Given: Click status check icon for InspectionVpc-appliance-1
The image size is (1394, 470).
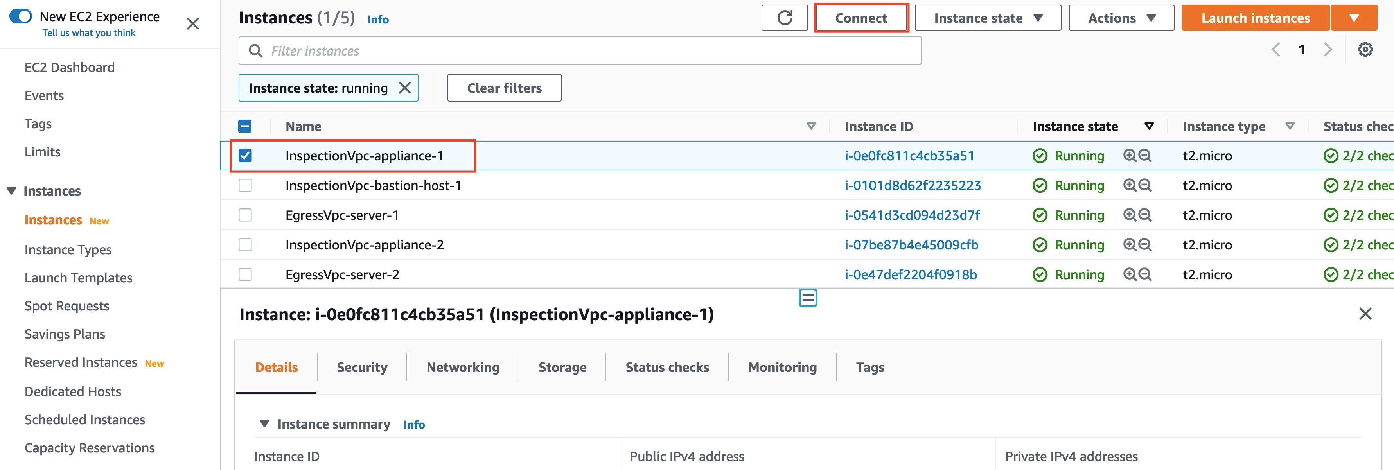Looking at the screenshot, I should coord(1330,156).
